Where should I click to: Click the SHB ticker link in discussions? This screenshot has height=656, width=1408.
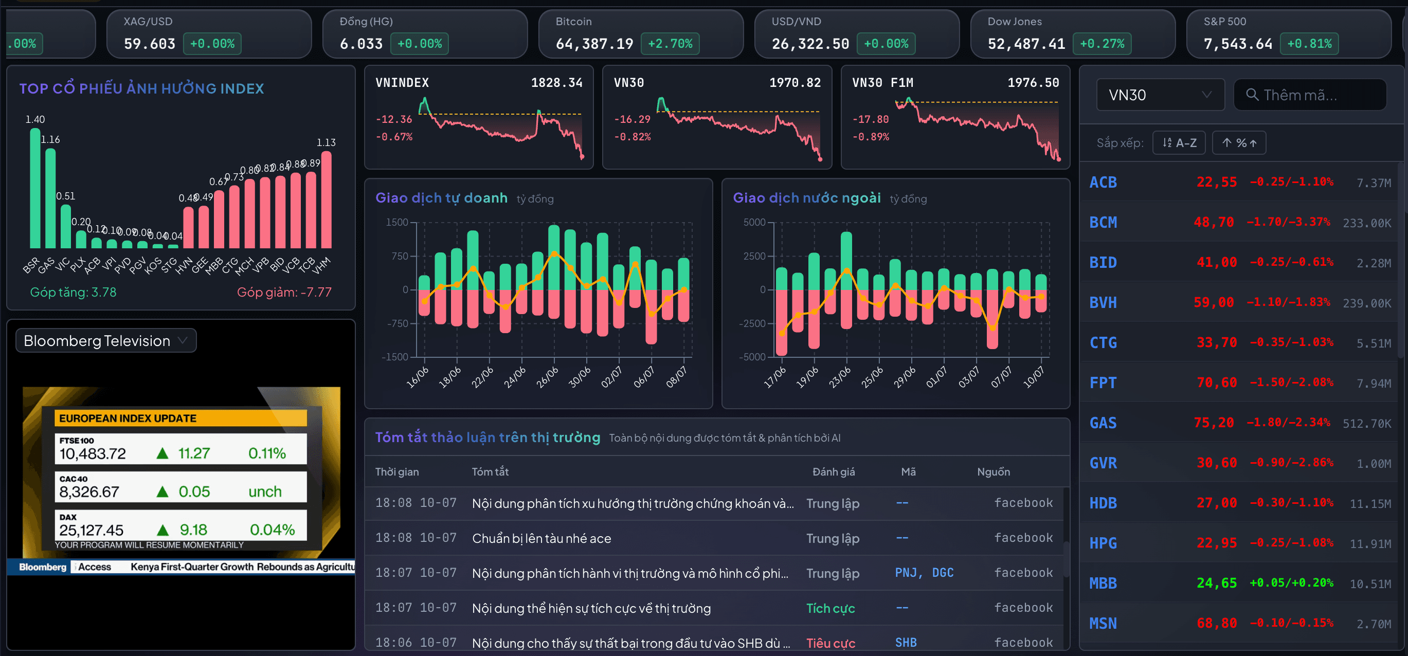(x=906, y=643)
